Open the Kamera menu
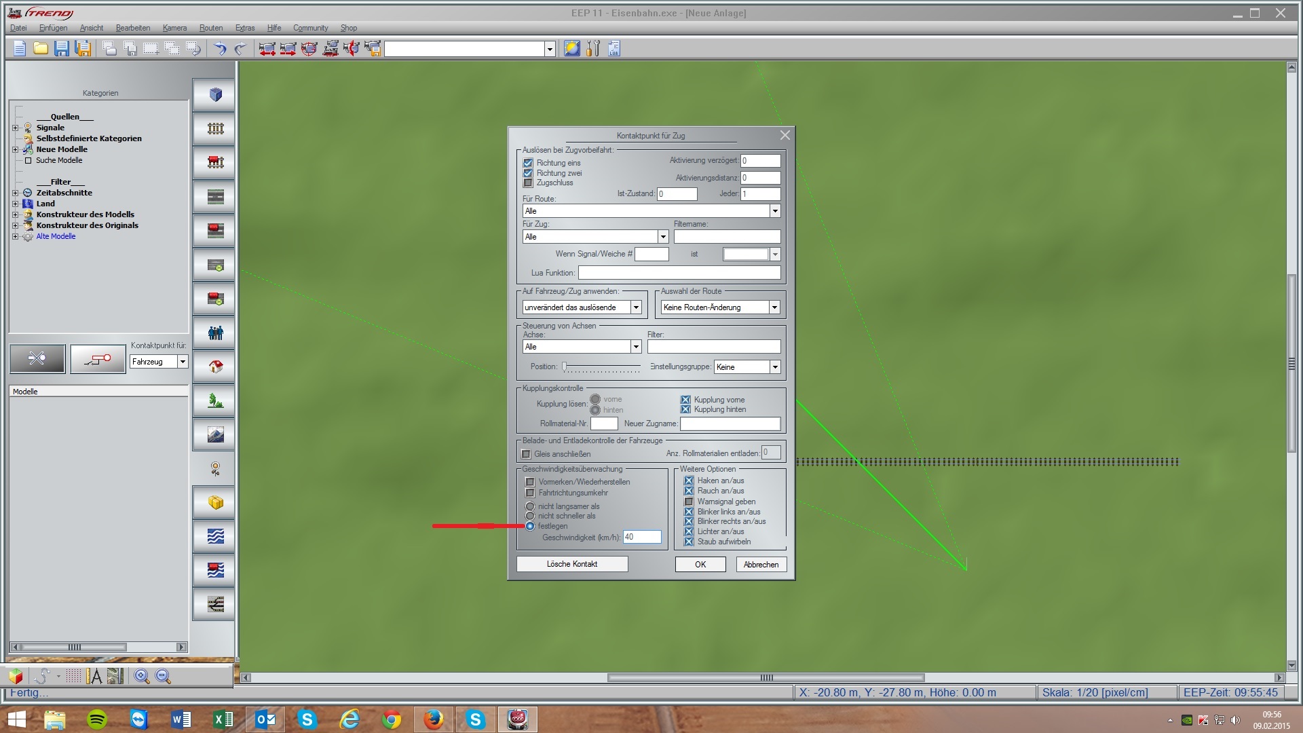Screen dimensions: 1303x733 (x=174, y=28)
